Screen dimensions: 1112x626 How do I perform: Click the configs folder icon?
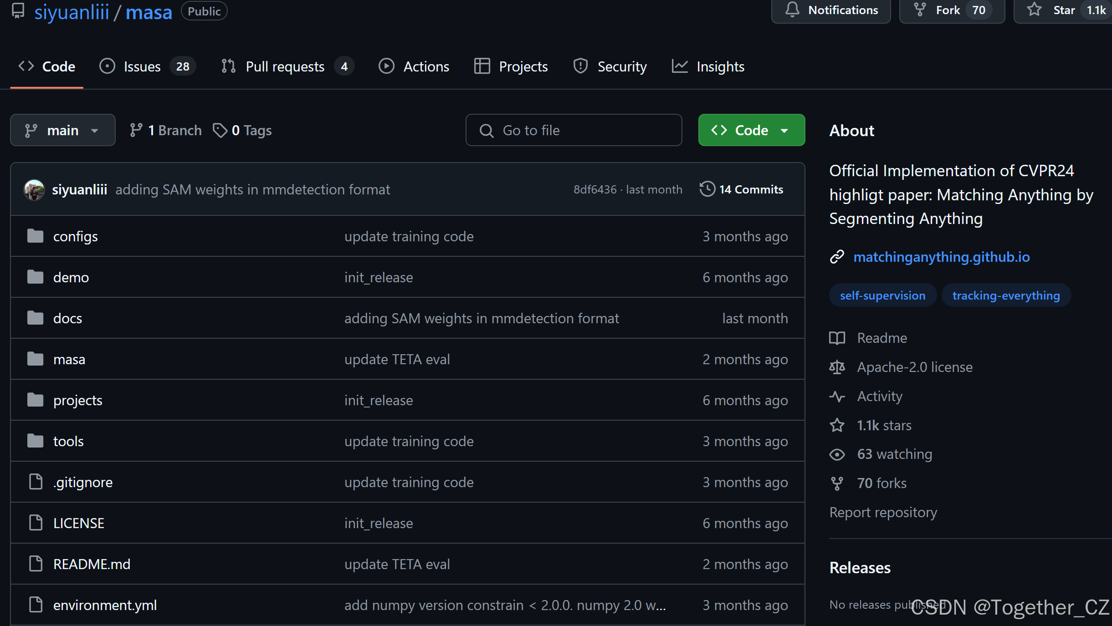point(35,236)
